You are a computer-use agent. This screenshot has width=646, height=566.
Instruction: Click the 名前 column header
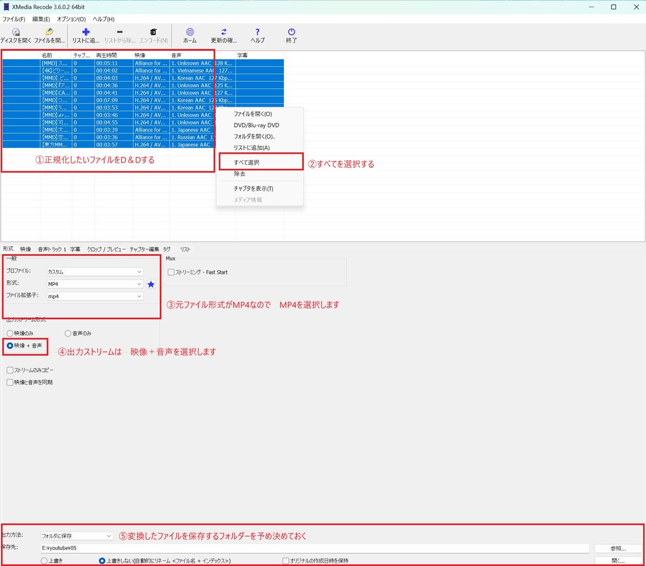point(56,55)
